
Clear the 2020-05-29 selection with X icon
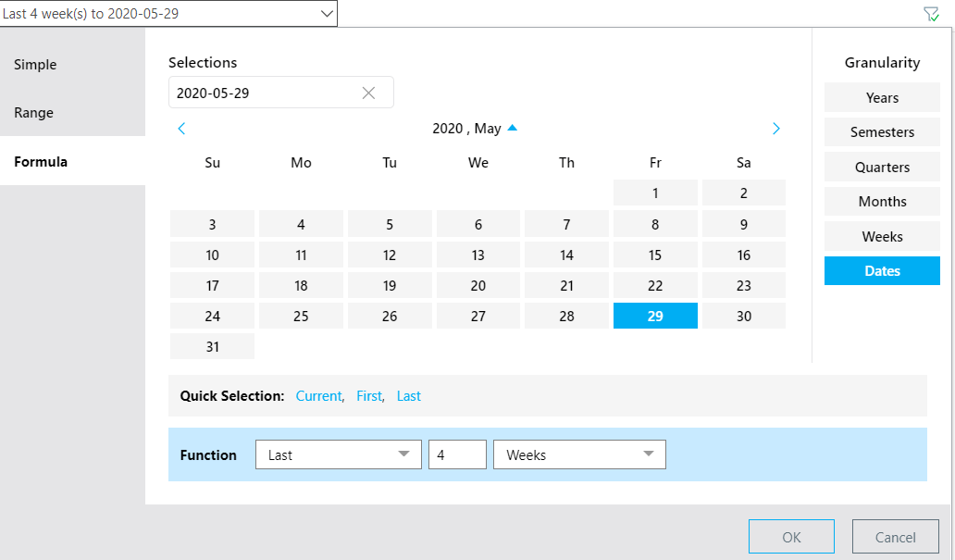[x=368, y=93]
